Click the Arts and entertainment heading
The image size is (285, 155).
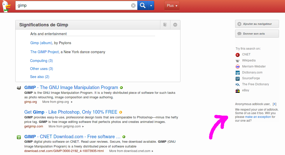tap(48, 34)
